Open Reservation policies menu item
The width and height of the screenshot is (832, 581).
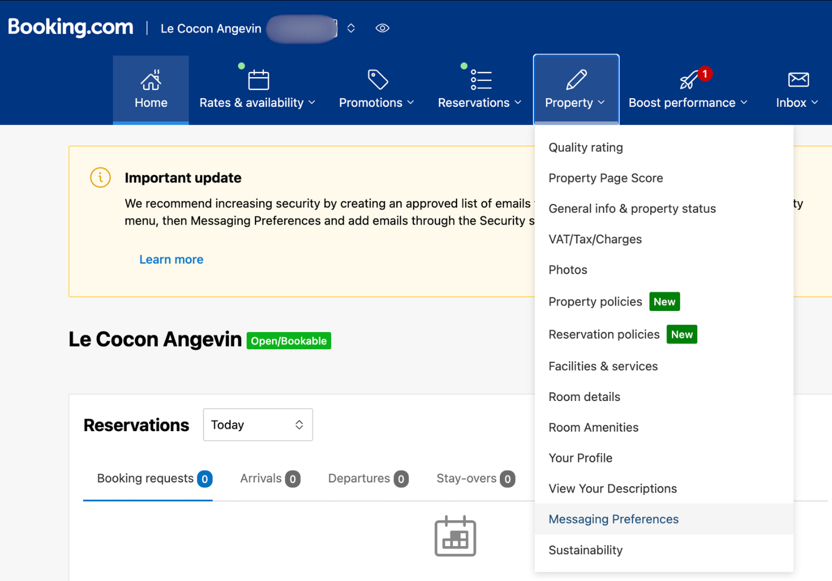pos(664,335)
